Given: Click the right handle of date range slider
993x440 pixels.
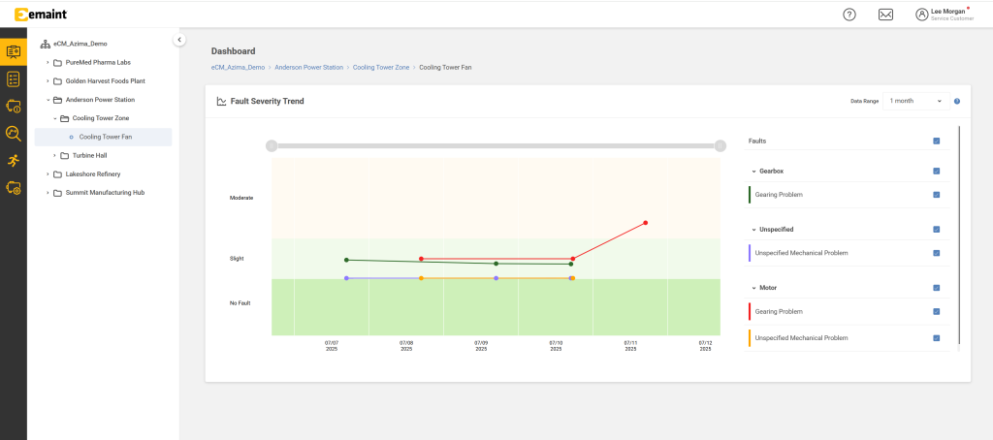Looking at the screenshot, I should [720, 145].
